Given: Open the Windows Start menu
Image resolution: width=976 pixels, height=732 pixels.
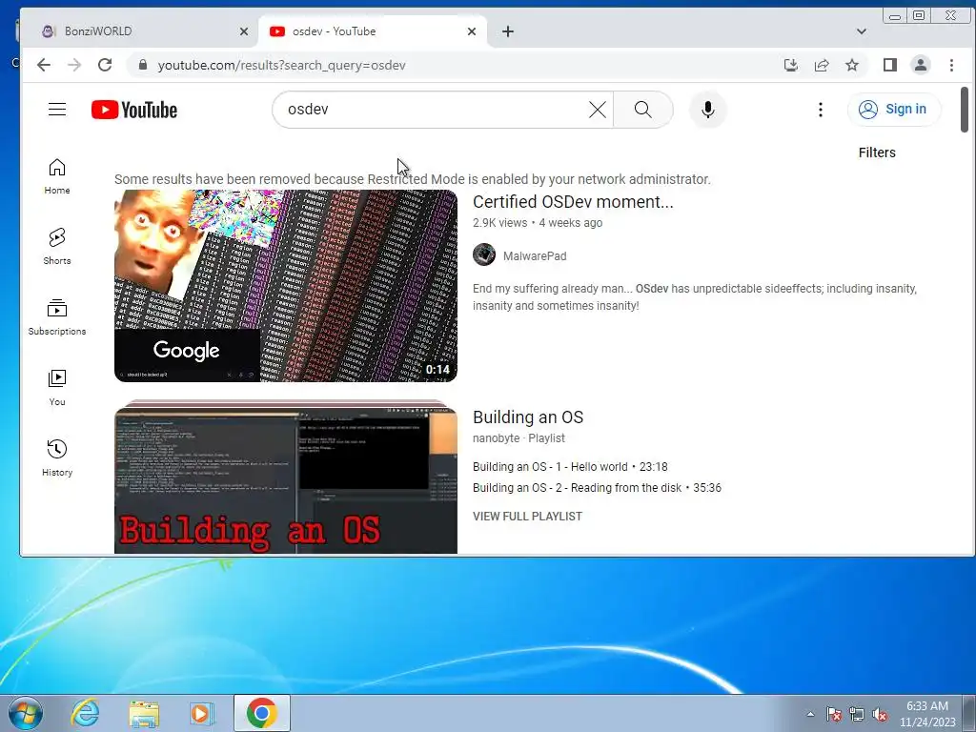Looking at the screenshot, I should [26, 713].
